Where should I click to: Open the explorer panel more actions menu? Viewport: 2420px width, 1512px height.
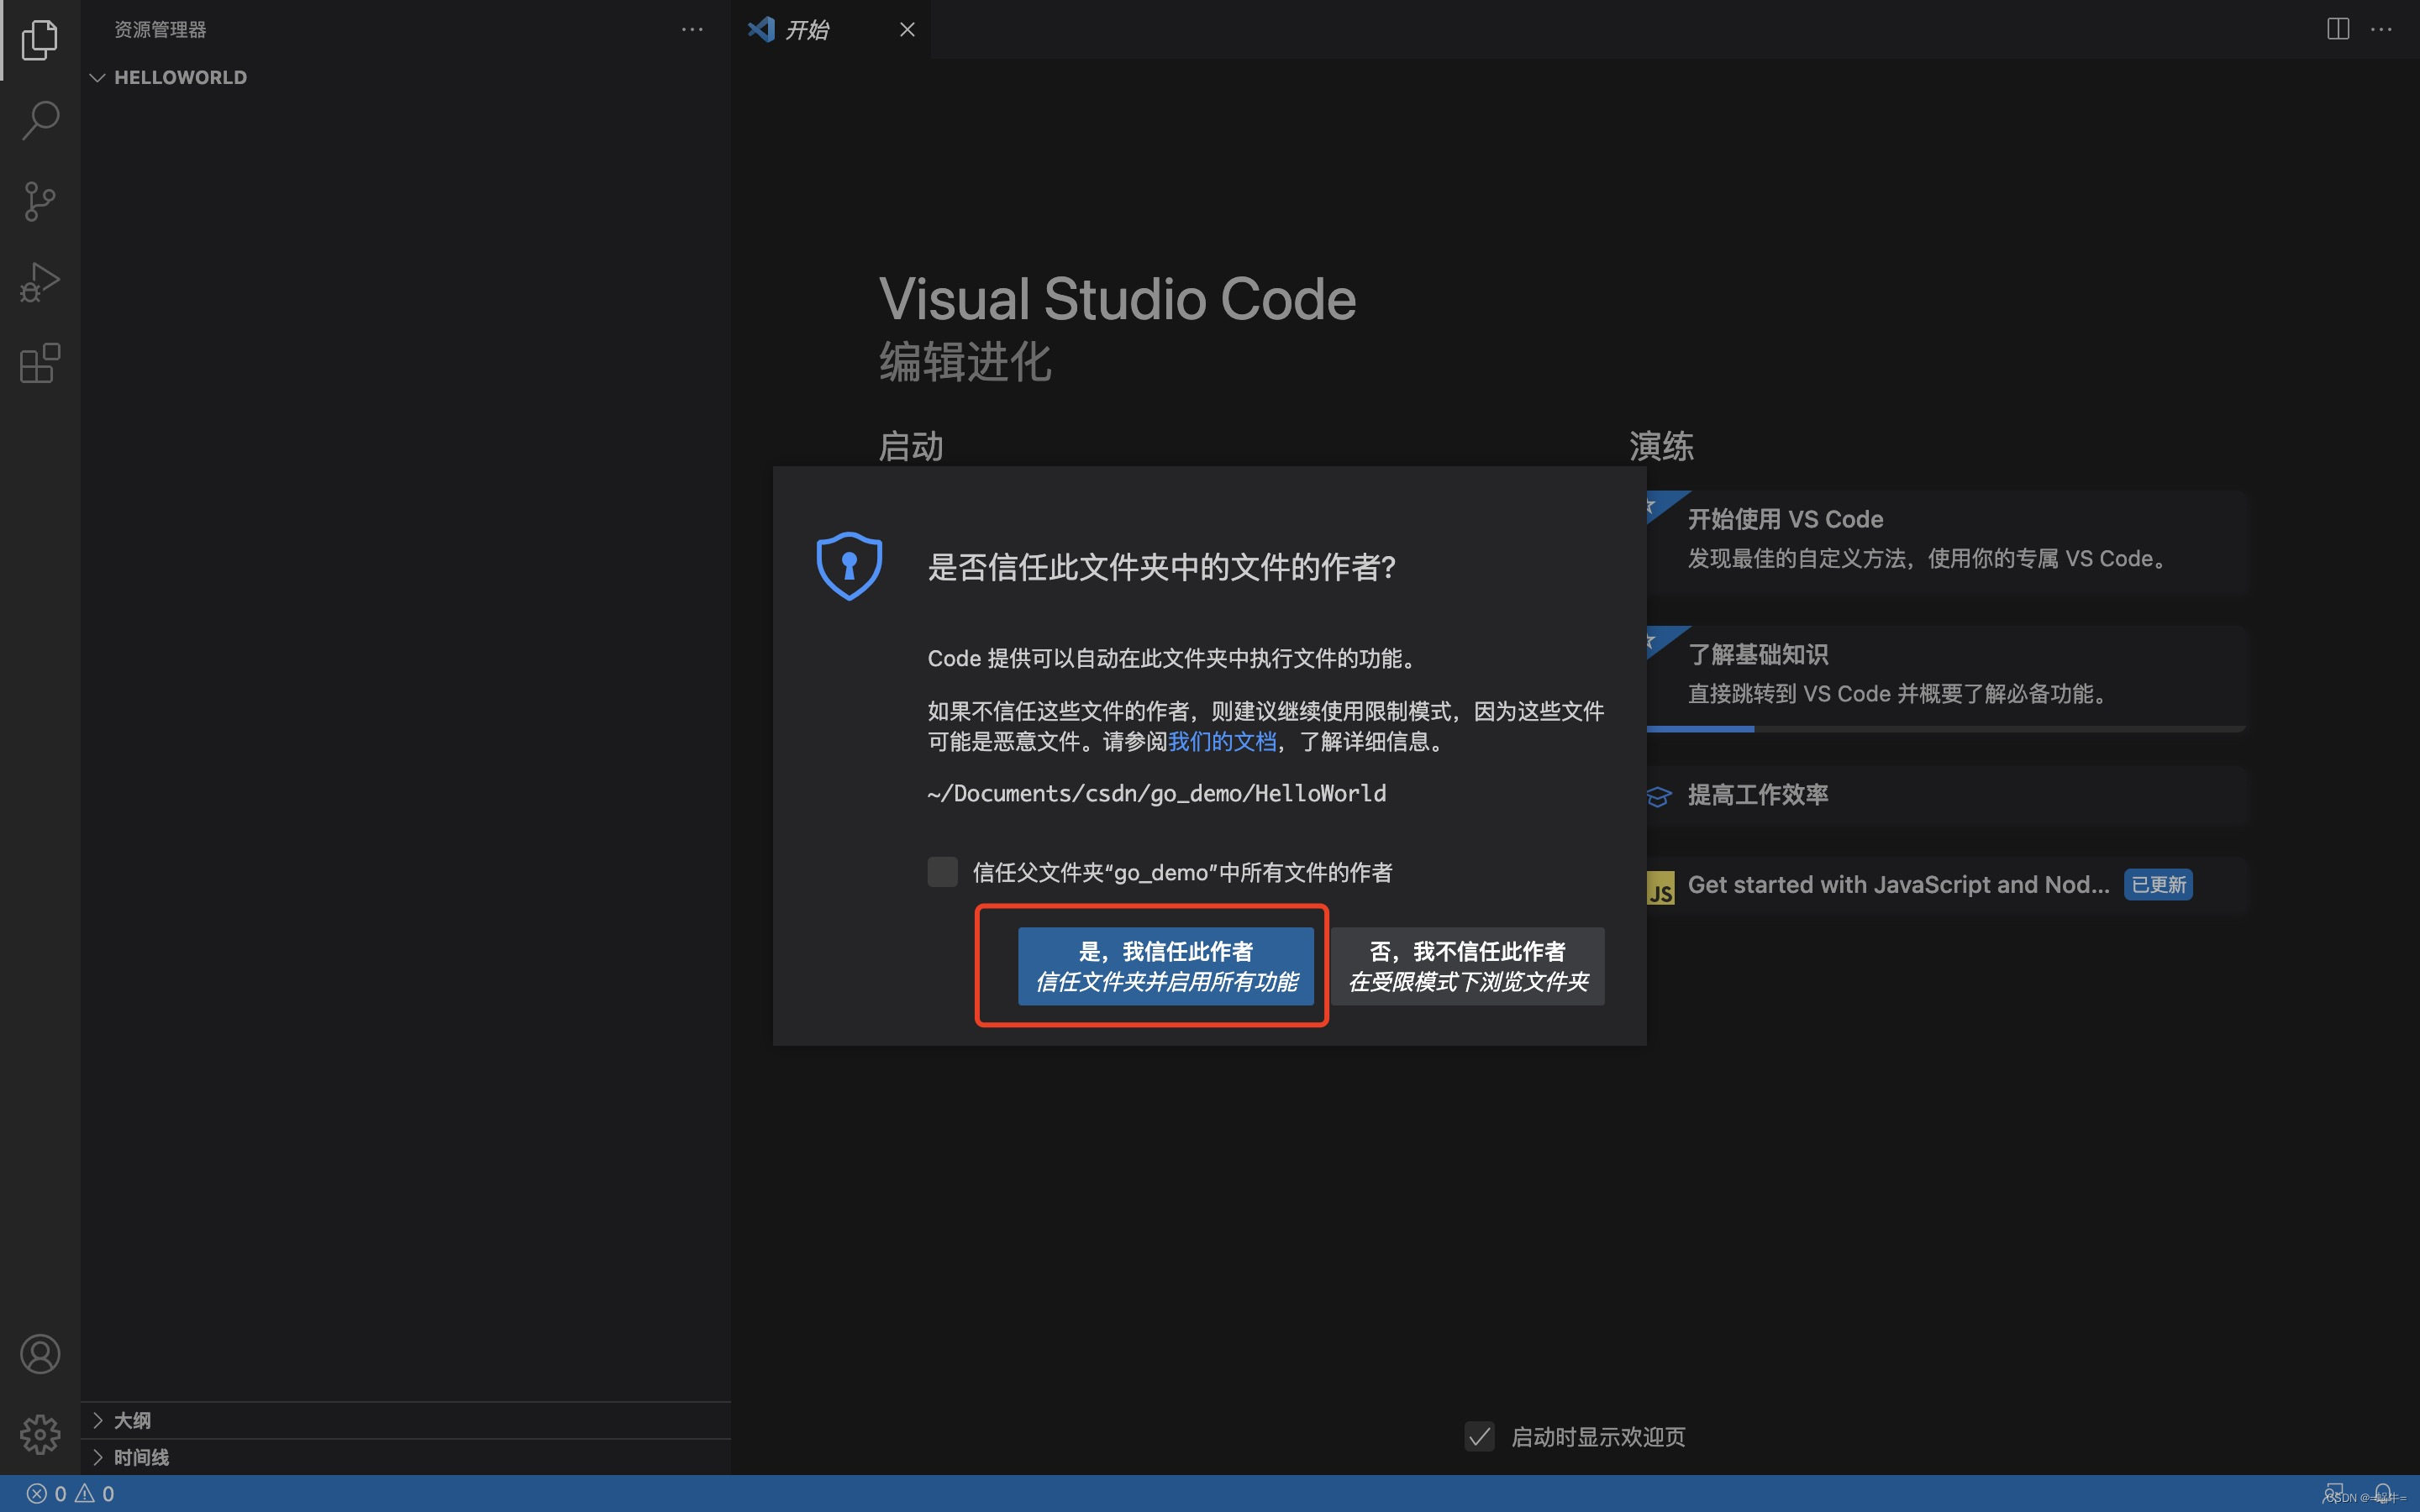tap(692, 30)
